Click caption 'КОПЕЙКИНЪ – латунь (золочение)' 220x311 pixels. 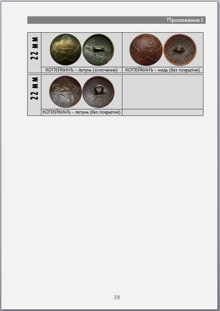[x=81, y=70]
